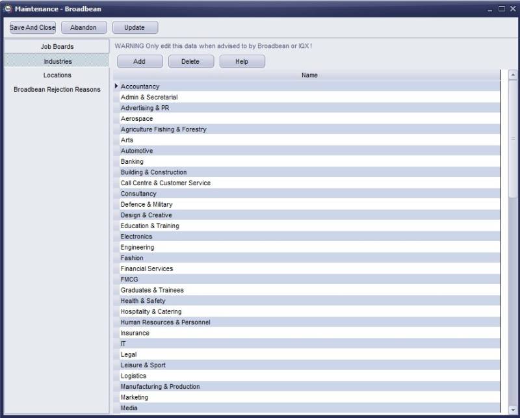Select the Hospitality & Catering row
The height and width of the screenshot is (418, 520).
(310, 311)
